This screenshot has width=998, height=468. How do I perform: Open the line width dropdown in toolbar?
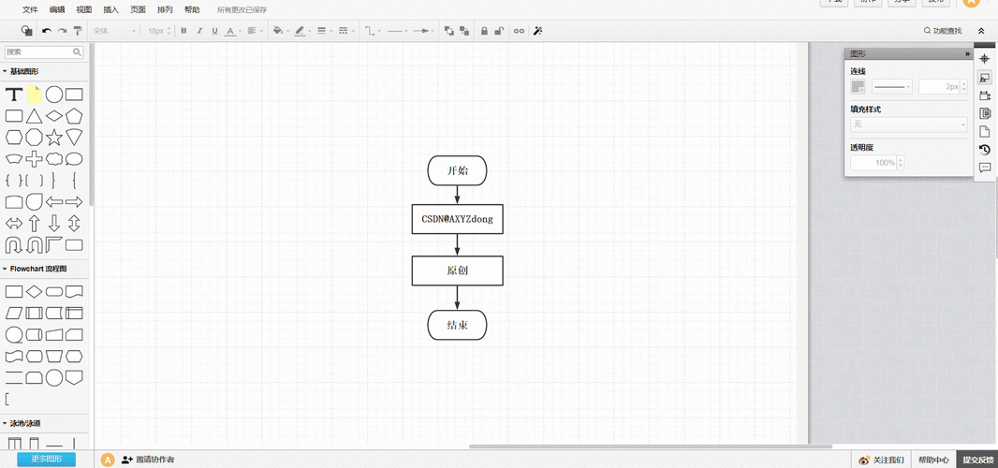(323, 31)
